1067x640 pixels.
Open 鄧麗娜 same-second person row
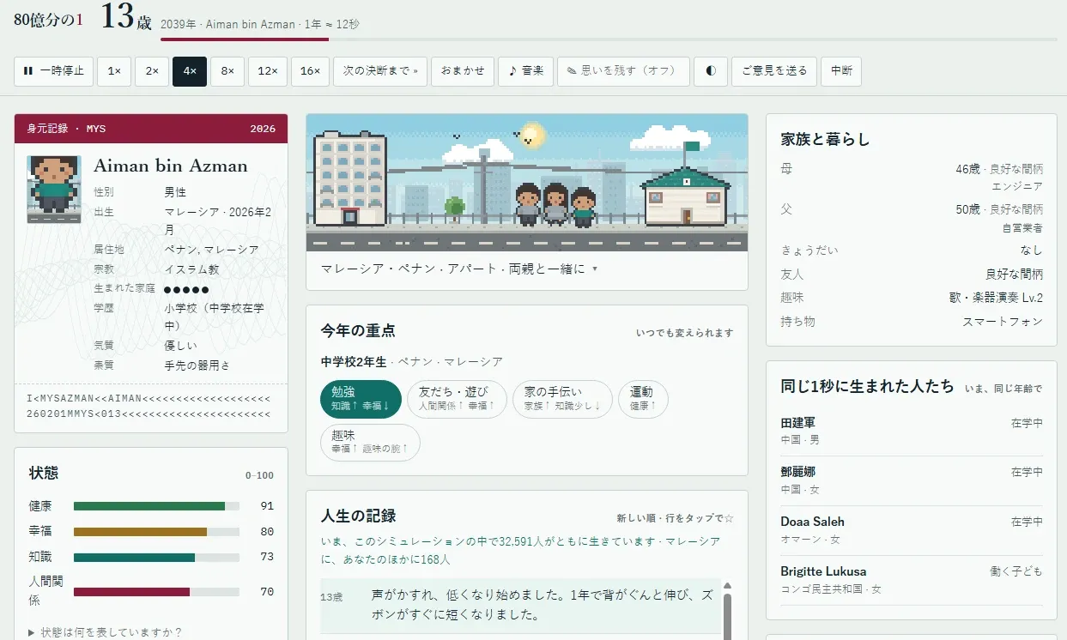click(912, 480)
